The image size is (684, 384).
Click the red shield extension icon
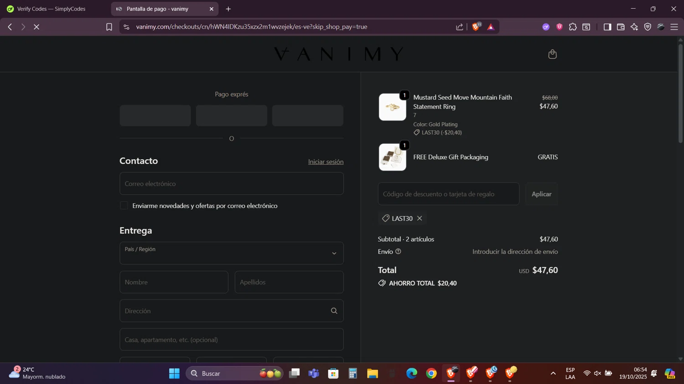coord(559,27)
